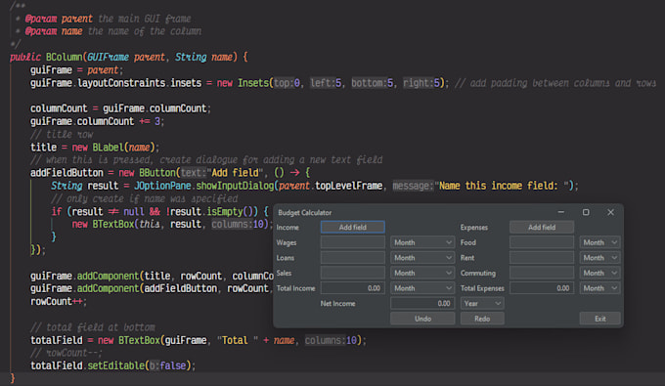The image size is (665, 386).
Task: Click the Redo button
Action: (482, 319)
